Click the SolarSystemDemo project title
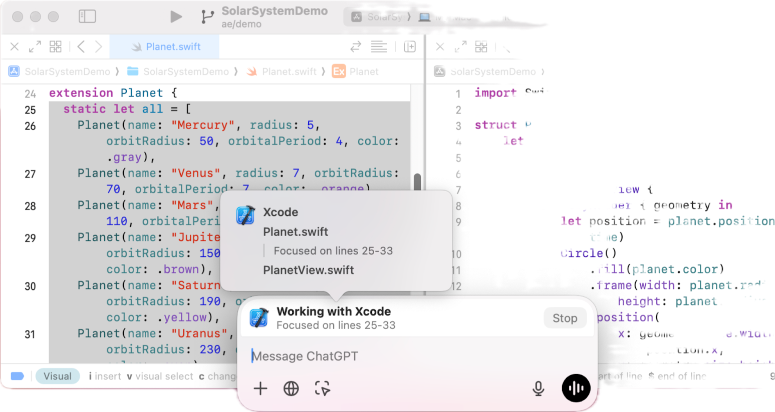The height and width of the screenshot is (412, 775). coord(275,11)
